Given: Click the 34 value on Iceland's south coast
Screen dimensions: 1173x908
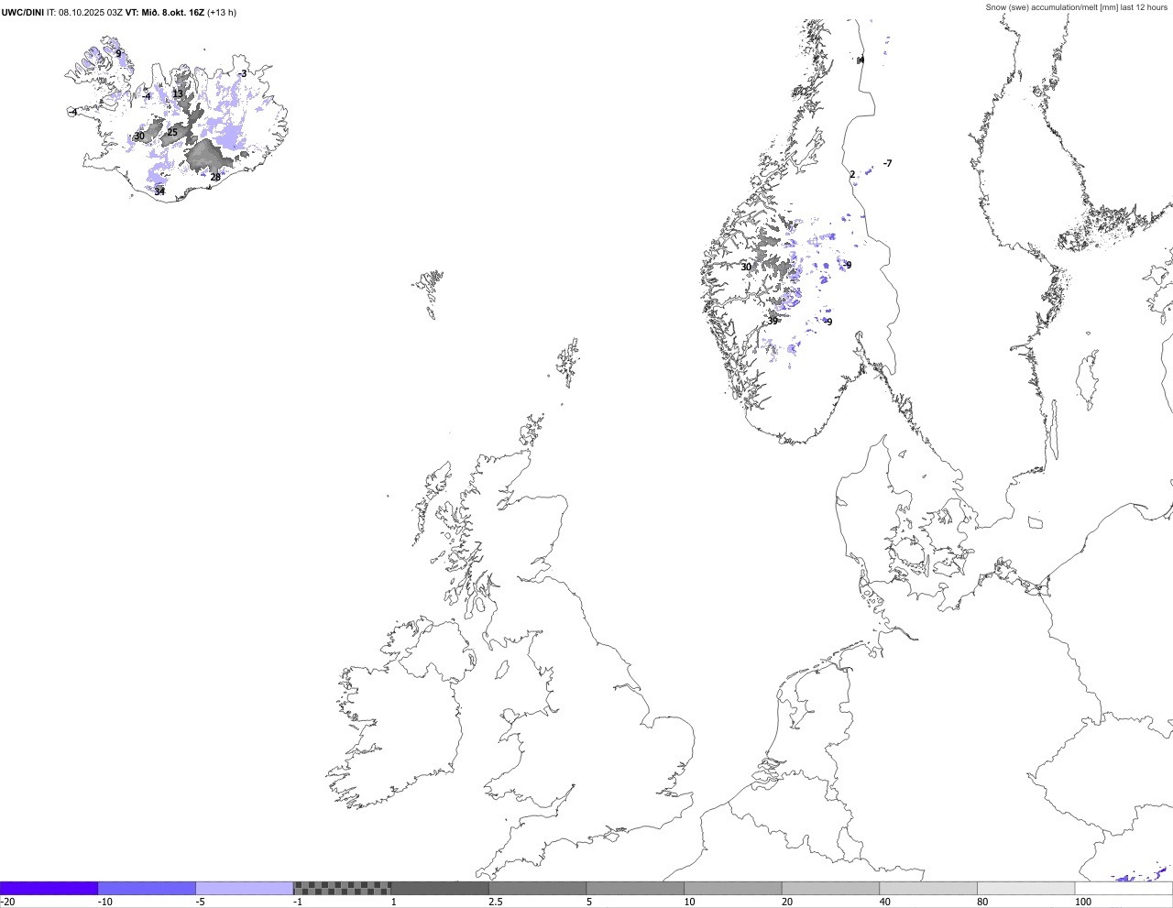Looking at the screenshot, I should pos(159,191).
